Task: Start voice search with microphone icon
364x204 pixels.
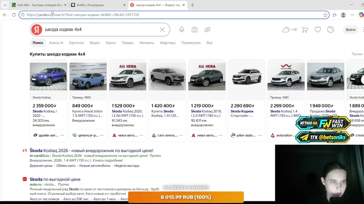Action: pyautogui.click(x=182, y=29)
